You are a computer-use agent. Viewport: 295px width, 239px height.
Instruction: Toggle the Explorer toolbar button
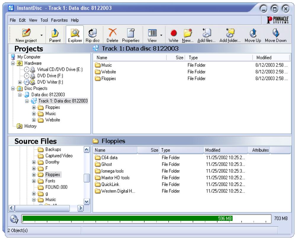pyautogui.click(x=75, y=35)
